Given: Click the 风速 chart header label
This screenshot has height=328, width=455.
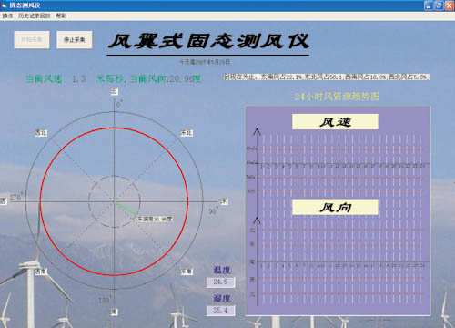Looking at the screenshot, I should click(335, 122).
